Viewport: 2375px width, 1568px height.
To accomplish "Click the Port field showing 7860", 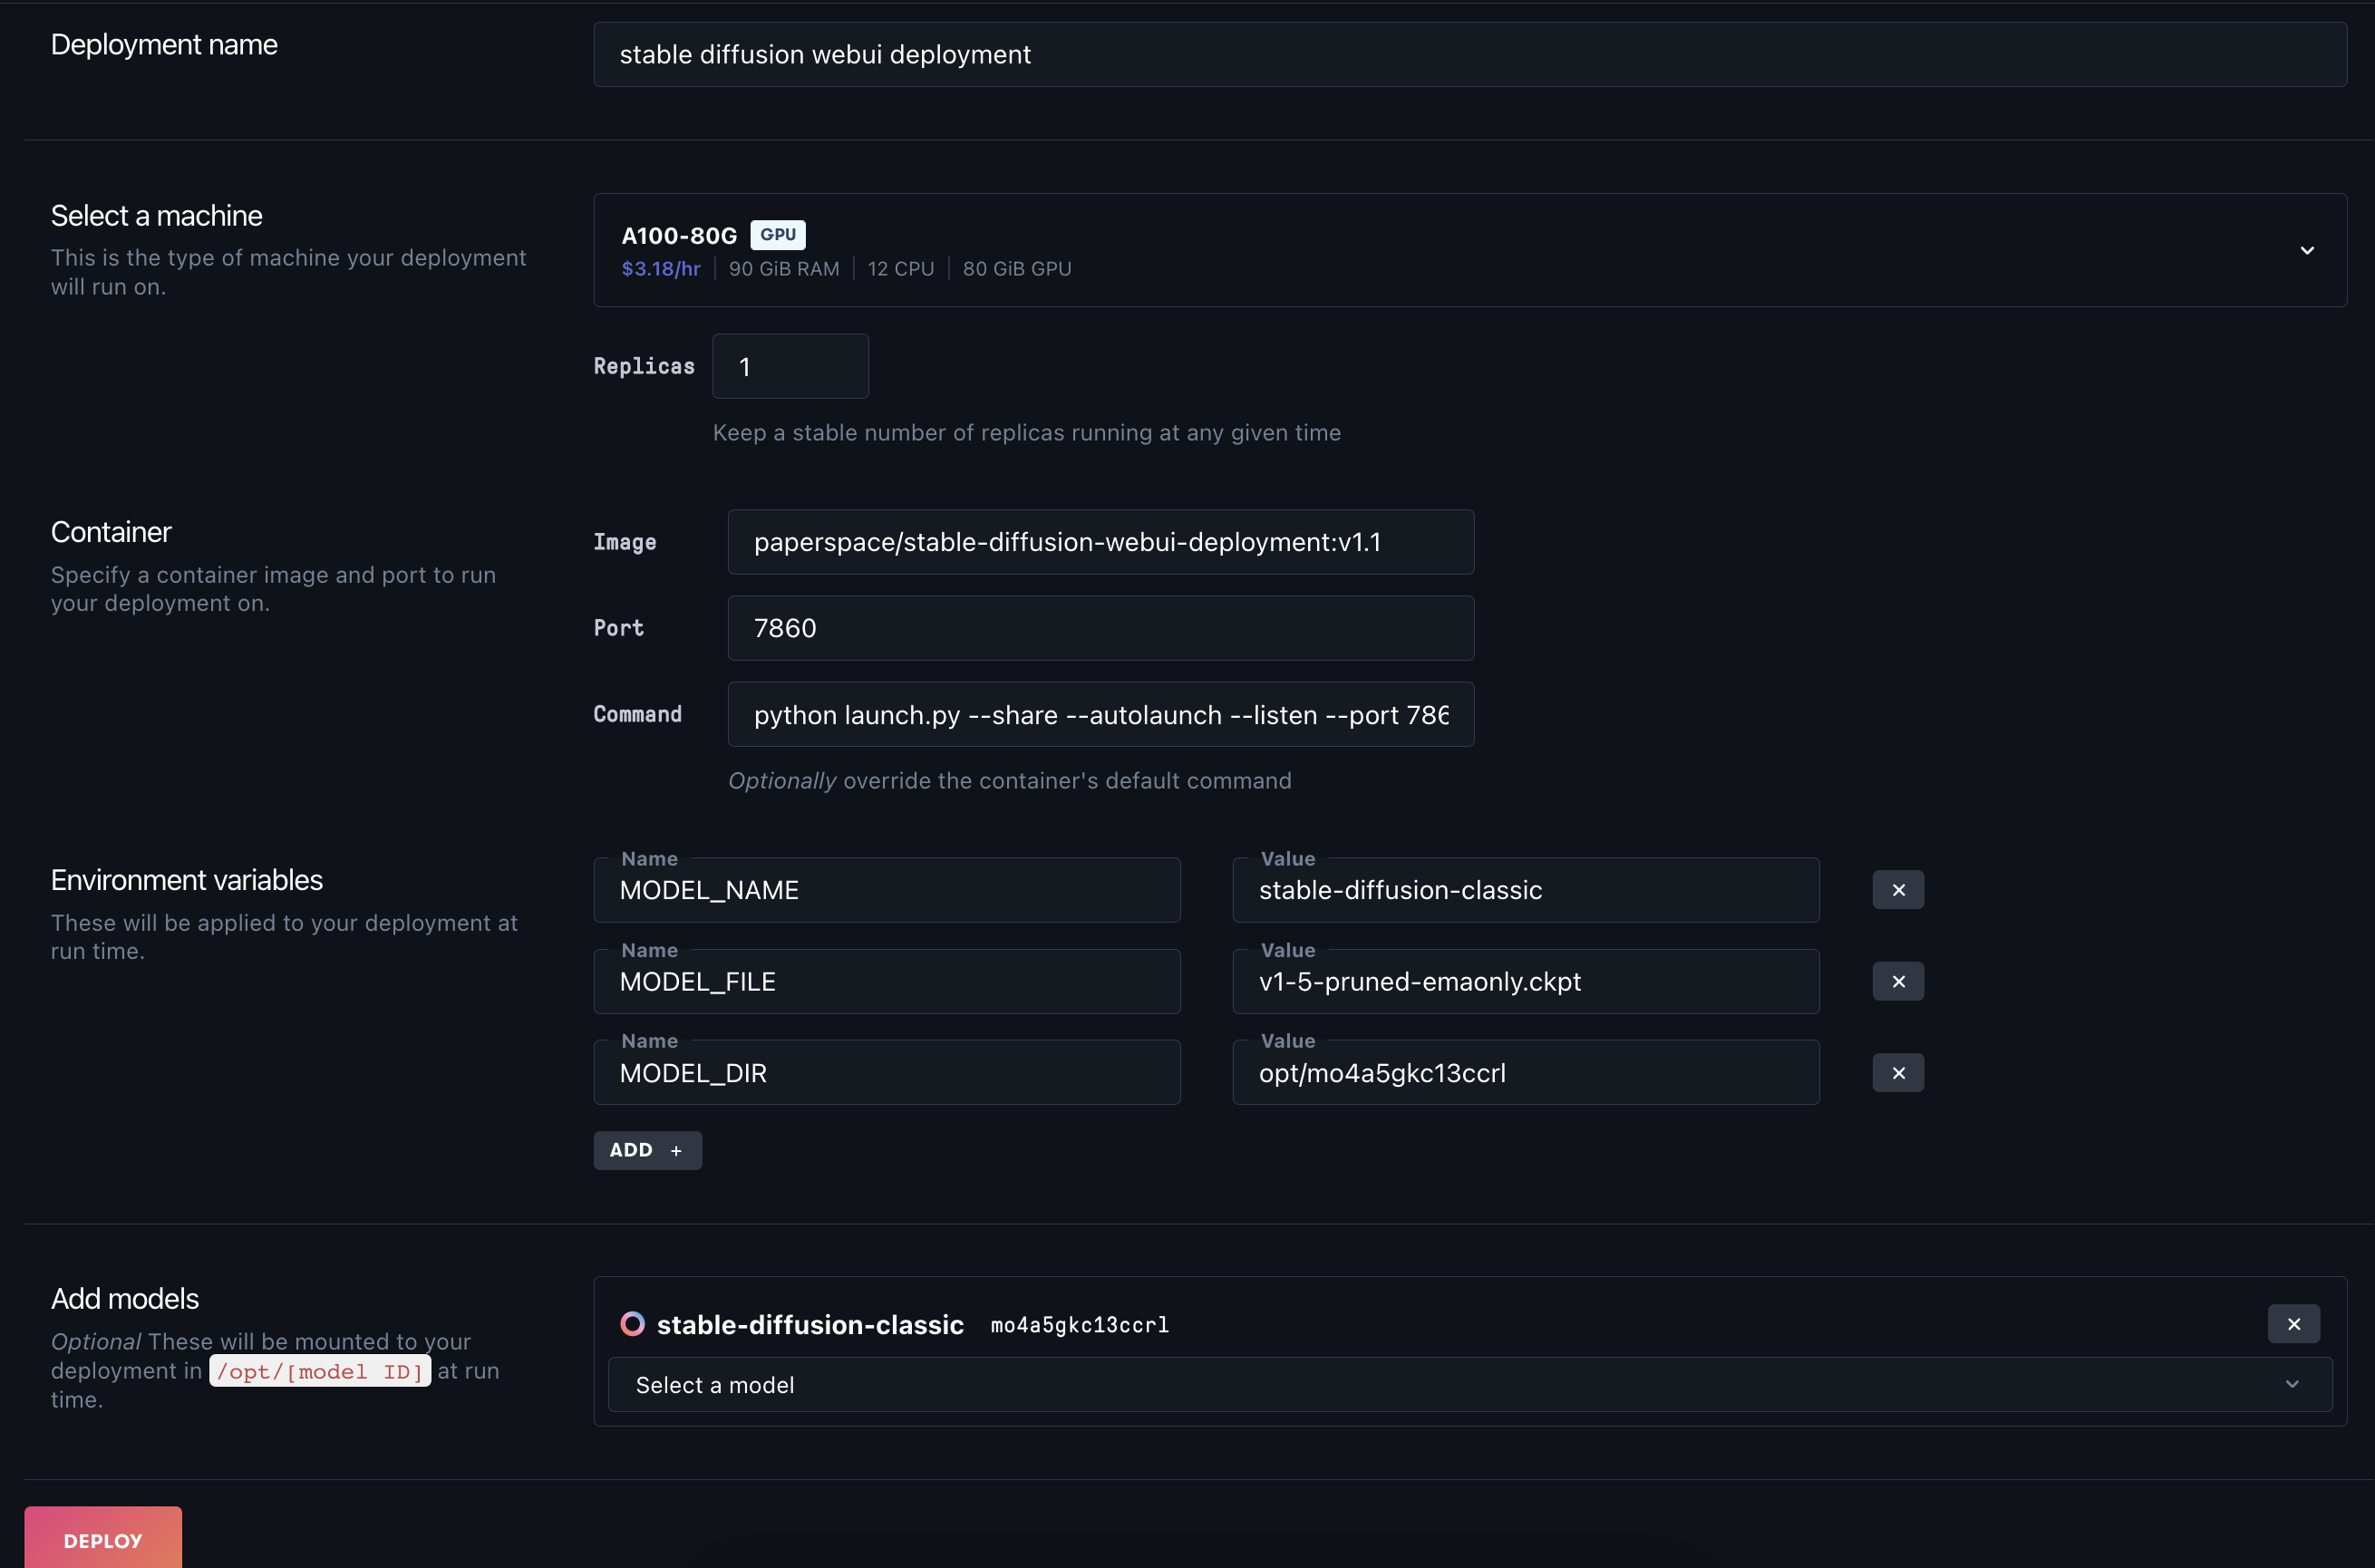I will pos(1100,628).
